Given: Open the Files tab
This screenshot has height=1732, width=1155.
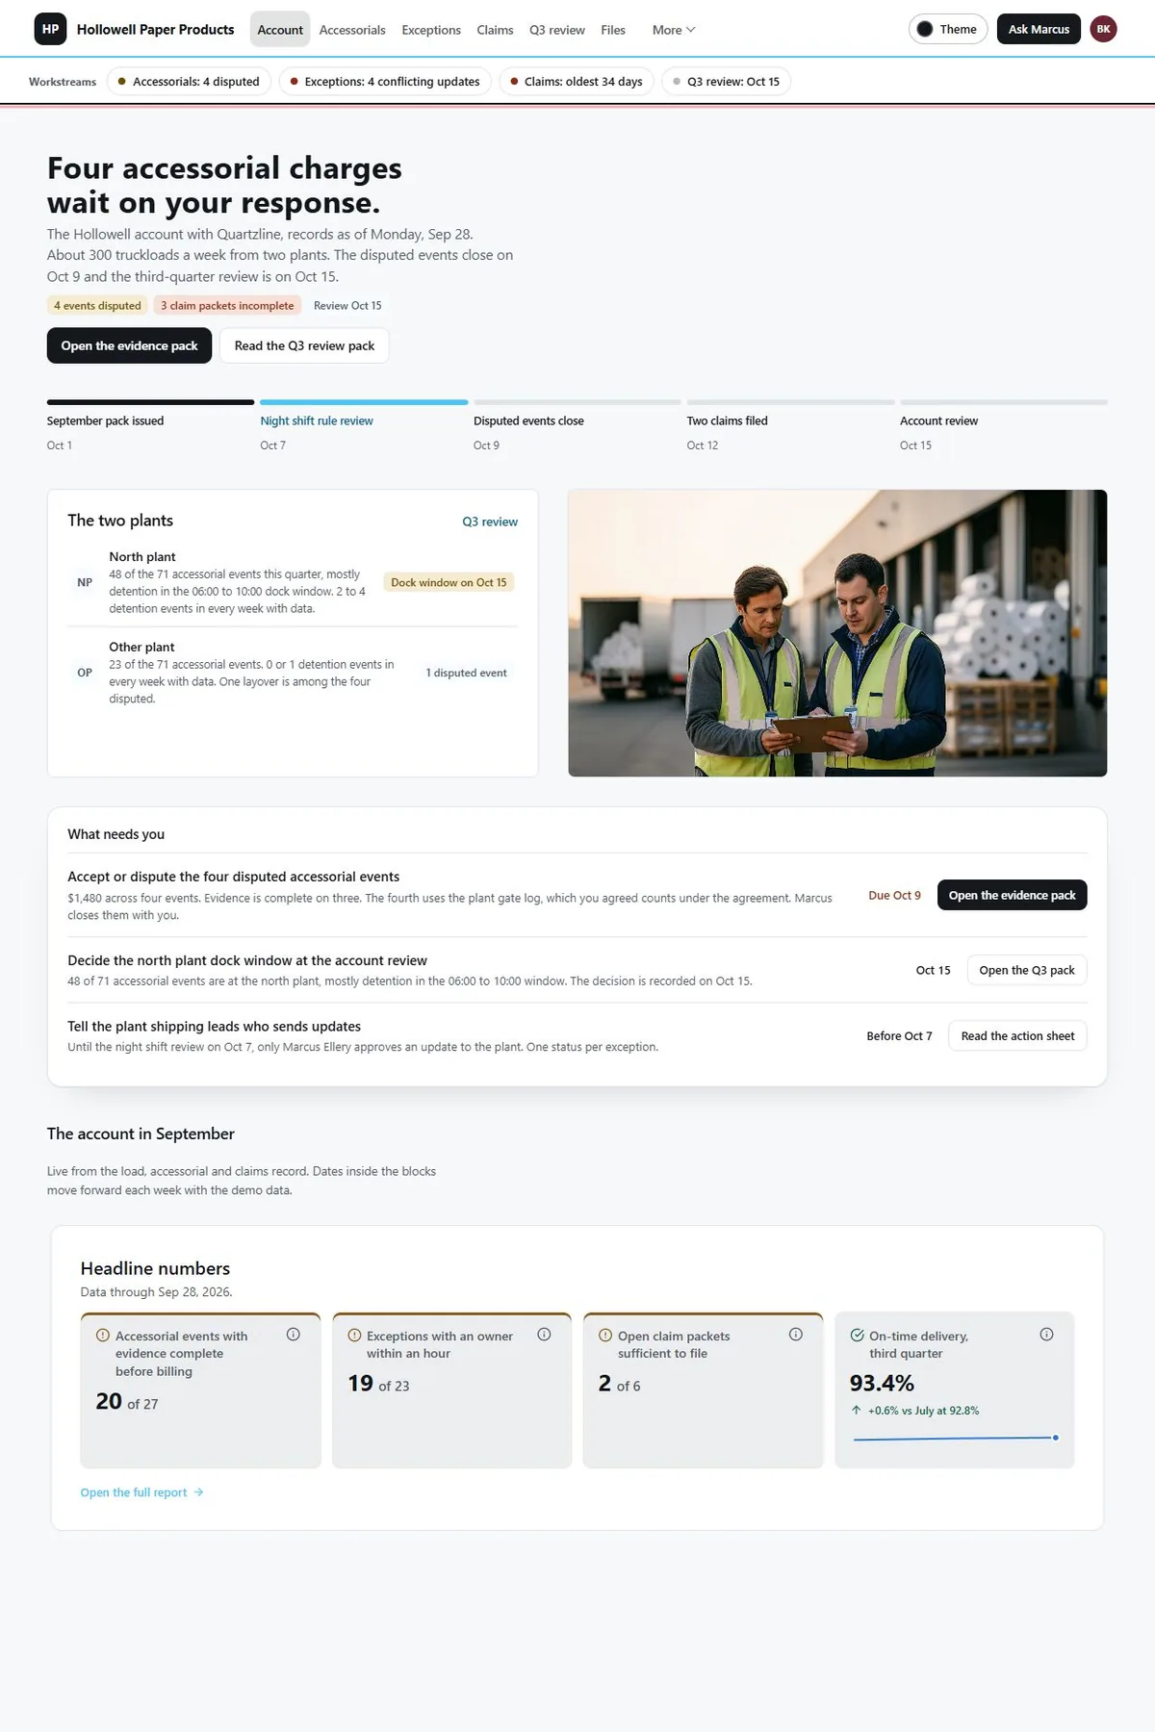Looking at the screenshot, I should 613,30.
